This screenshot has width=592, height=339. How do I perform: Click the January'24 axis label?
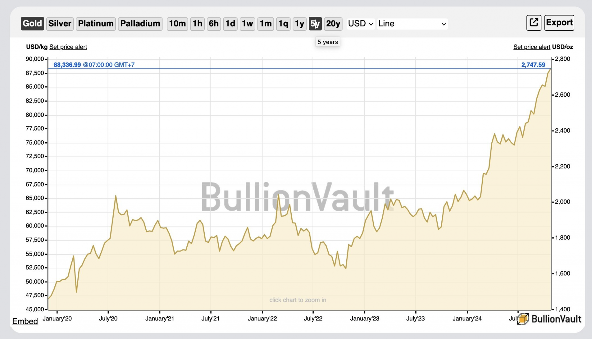467,318
